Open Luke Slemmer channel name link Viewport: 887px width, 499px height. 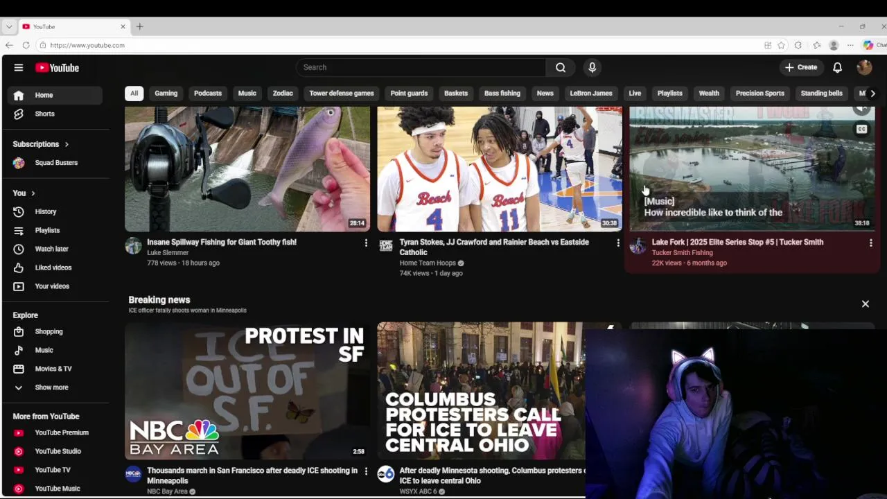[168, 253]
